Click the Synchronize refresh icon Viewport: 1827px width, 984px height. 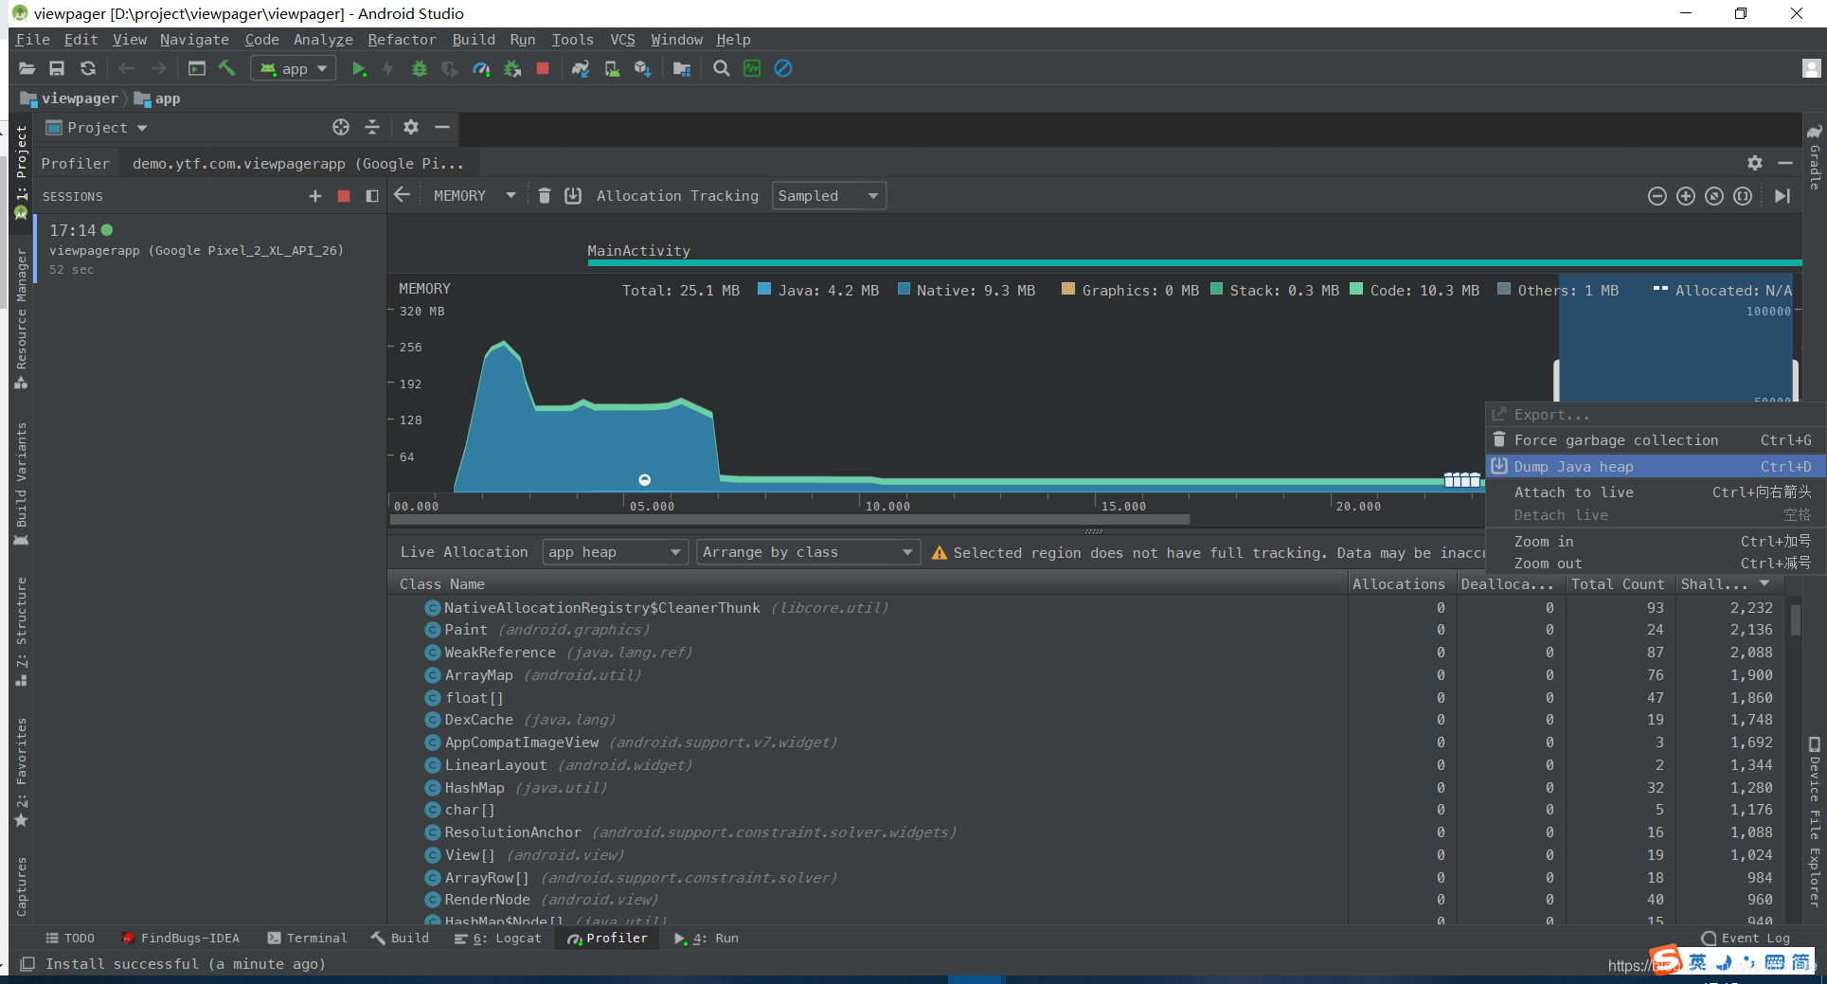coord(88,68)
